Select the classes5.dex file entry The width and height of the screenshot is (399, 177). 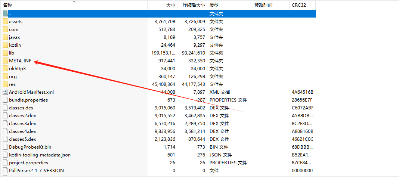tap(22, 139)
